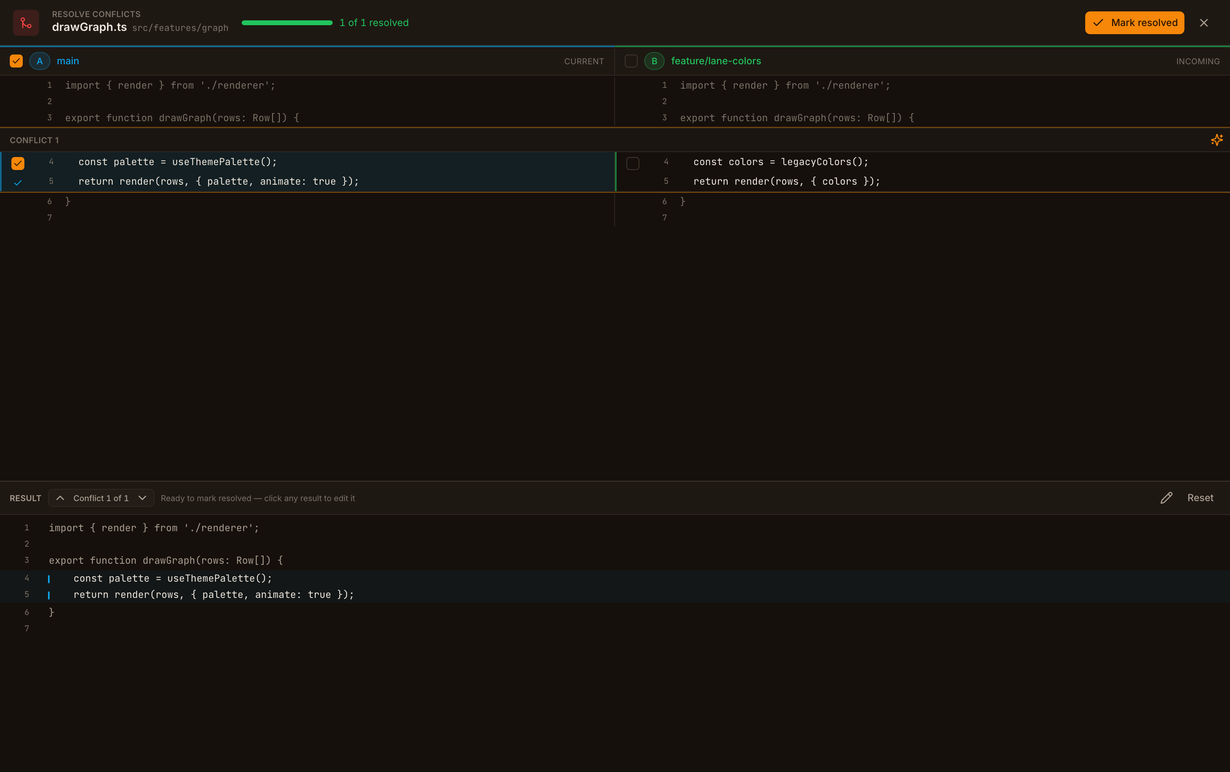Click the blue checkmark beside line 5
This screenshot has height=772, width=1230.
point(18,182)
